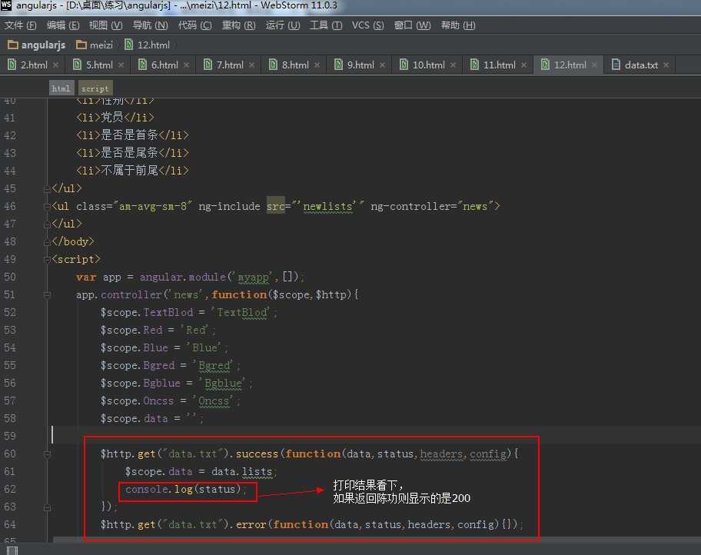Click the $http.get error callback line
Viewport: 701px width, 555px height.
(311, 524)
